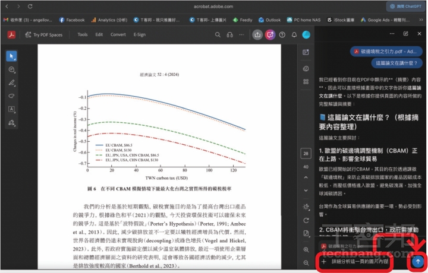Viewport: 428px width, 273px height.
Task: Go forward with the browser forward arrow
Action: (18, 6)
